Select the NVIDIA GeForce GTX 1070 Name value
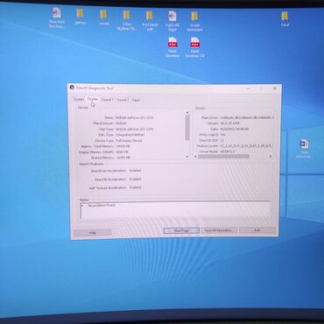This screenshot has width=324, height=324. (134, 118)
